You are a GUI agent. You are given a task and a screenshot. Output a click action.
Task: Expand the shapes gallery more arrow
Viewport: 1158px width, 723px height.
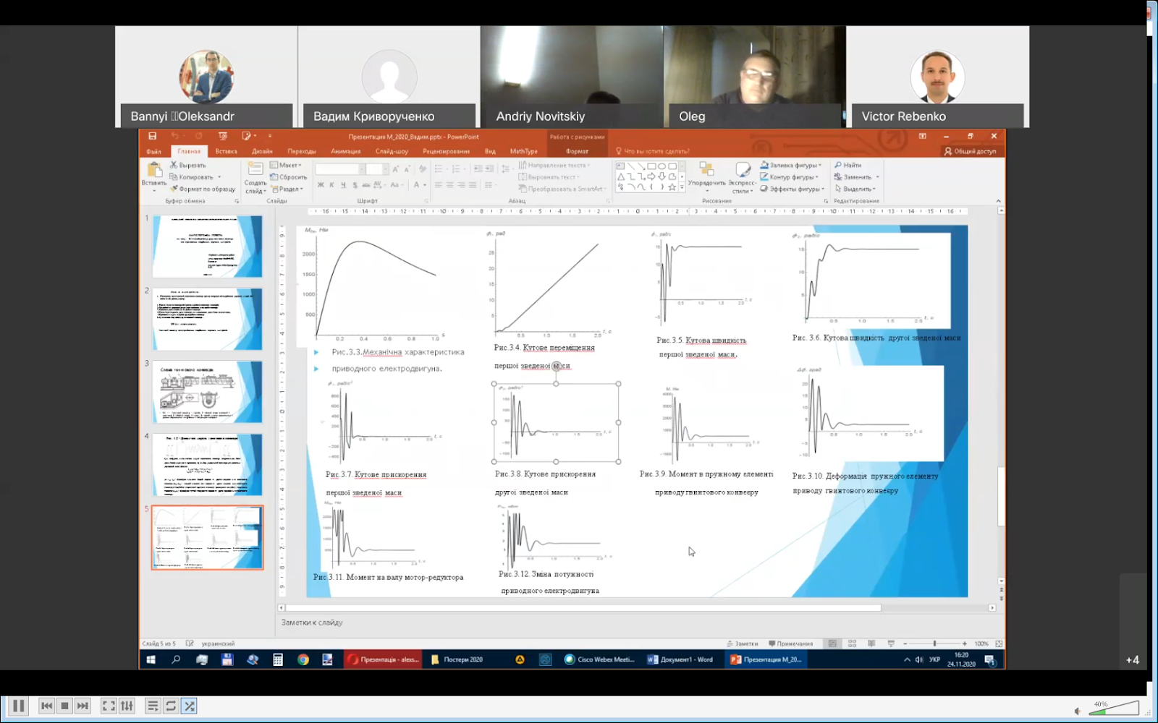(682, 187)
